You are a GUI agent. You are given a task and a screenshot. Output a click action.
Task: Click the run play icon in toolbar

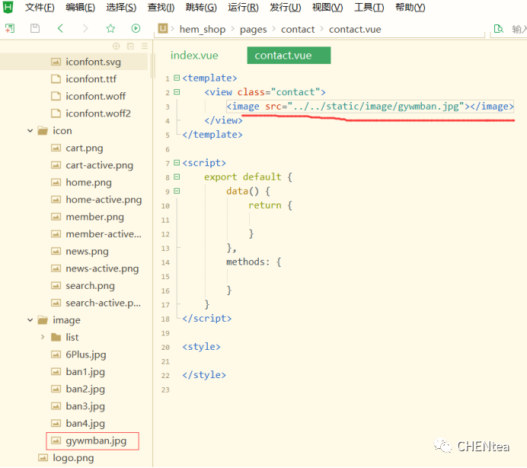click(136, 28)
